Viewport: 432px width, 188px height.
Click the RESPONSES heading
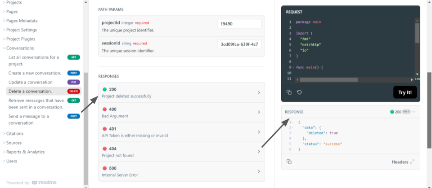[x=108, y=76]
